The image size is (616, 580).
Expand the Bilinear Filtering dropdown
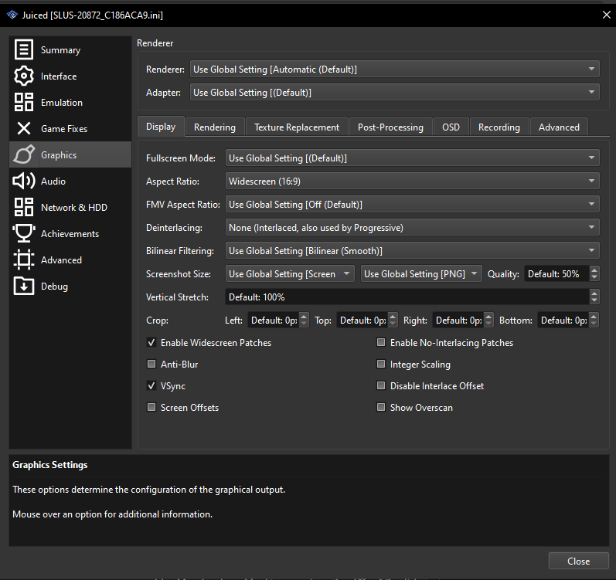coord(412,250)
